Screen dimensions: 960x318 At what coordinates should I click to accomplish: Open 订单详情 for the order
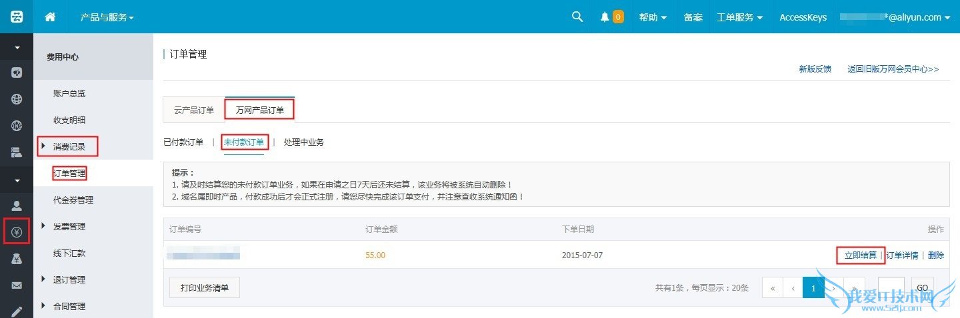coord(902,255)
